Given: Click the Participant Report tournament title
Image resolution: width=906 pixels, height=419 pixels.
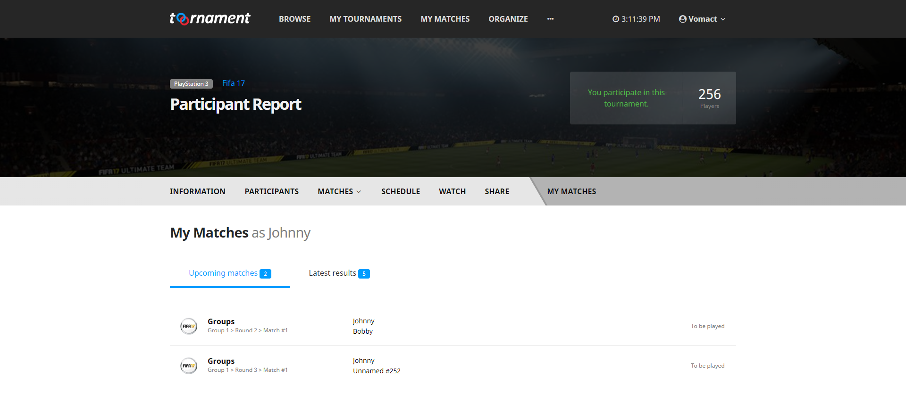Looking at the screenshot, I should (x=235, y=104).
